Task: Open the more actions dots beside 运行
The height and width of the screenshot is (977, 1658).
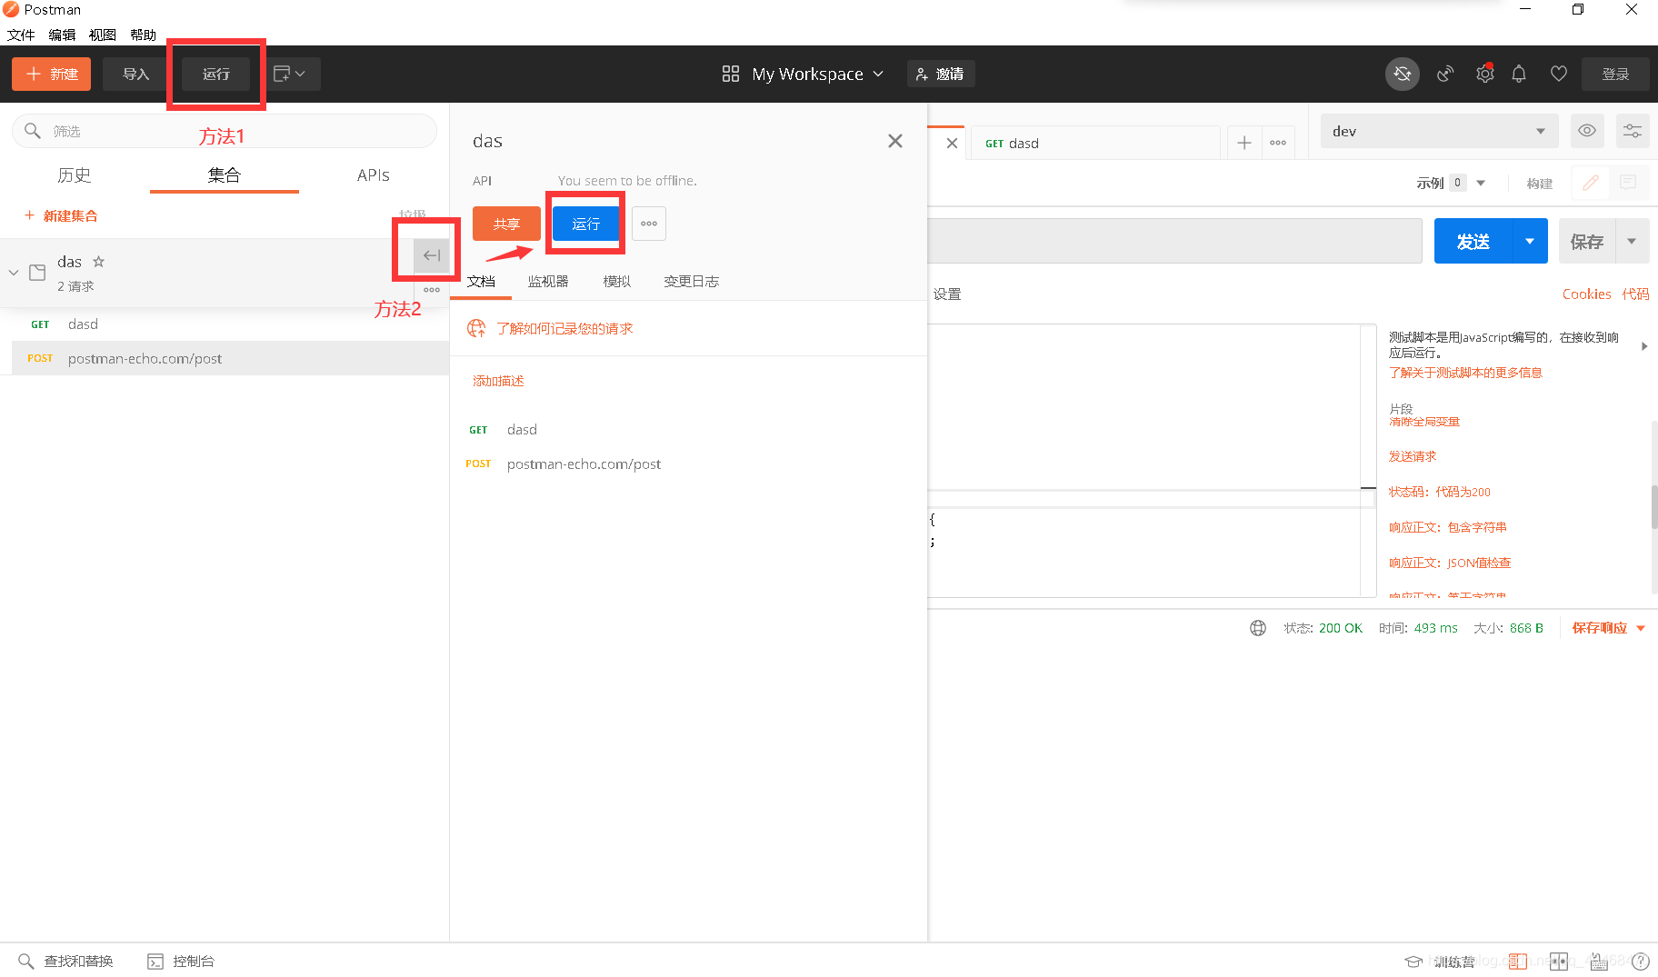Action: pyautogui.click(x=649, y=224)
